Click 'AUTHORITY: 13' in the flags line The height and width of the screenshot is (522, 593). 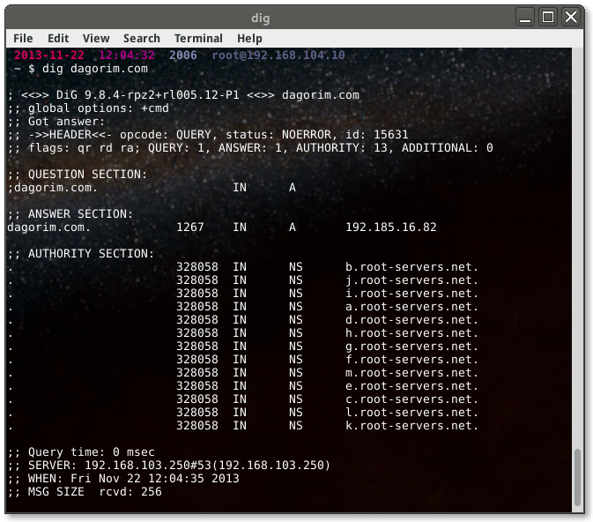click(x=342, y=148)
